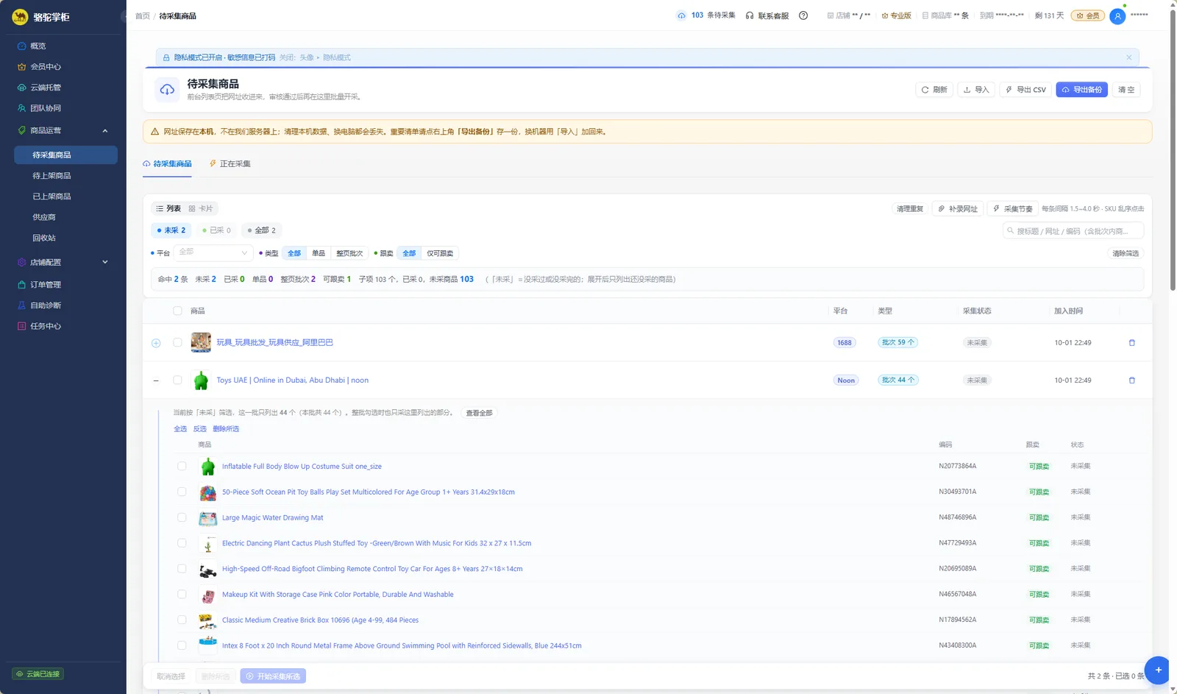Image resolution: width=1177 pixels, height=694 pixels.
Task: Select the 全部 2 status filter
Action: point(261,230)
